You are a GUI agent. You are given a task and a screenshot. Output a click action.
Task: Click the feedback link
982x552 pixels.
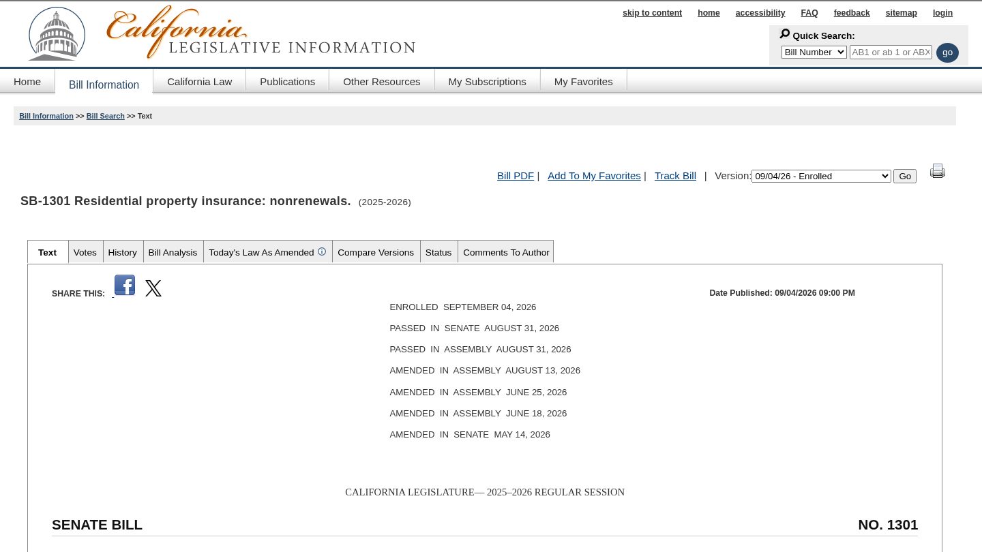852,13
